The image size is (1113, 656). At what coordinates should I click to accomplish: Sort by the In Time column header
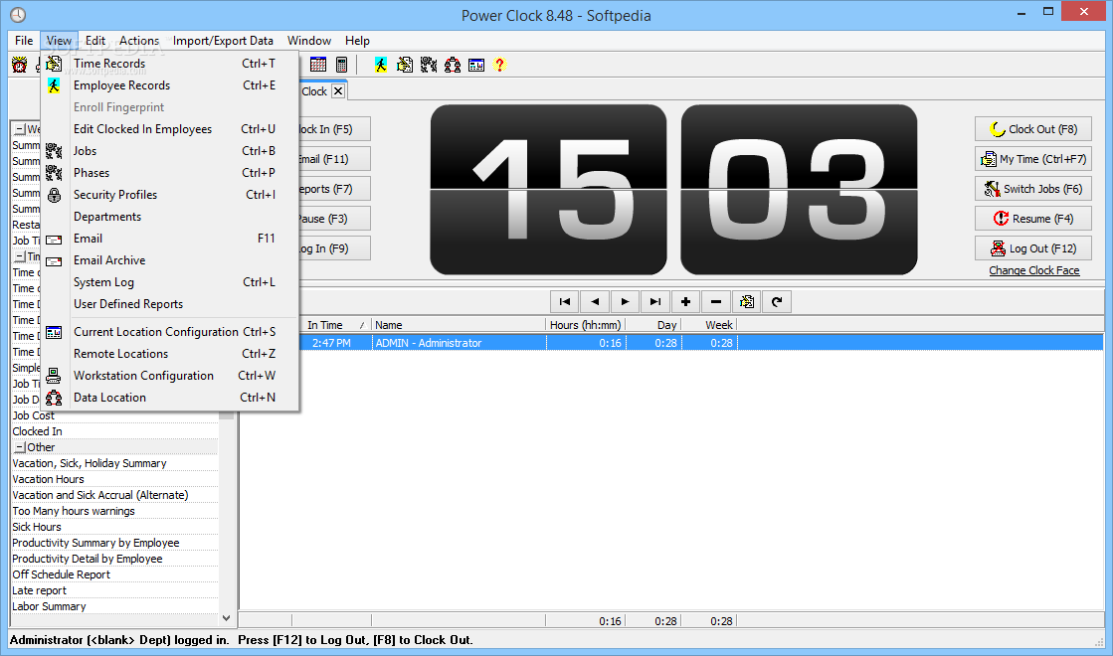click(x=333, y=325)
